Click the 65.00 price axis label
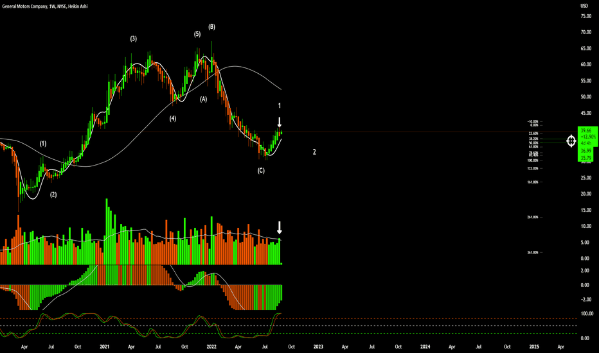 [x=586, y=49]
